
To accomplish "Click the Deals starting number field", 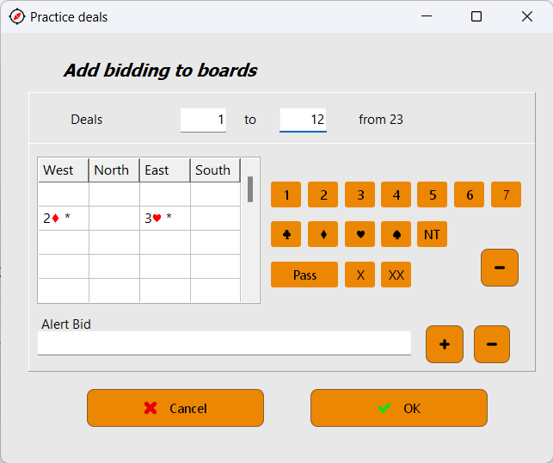I will pos(203,120).
